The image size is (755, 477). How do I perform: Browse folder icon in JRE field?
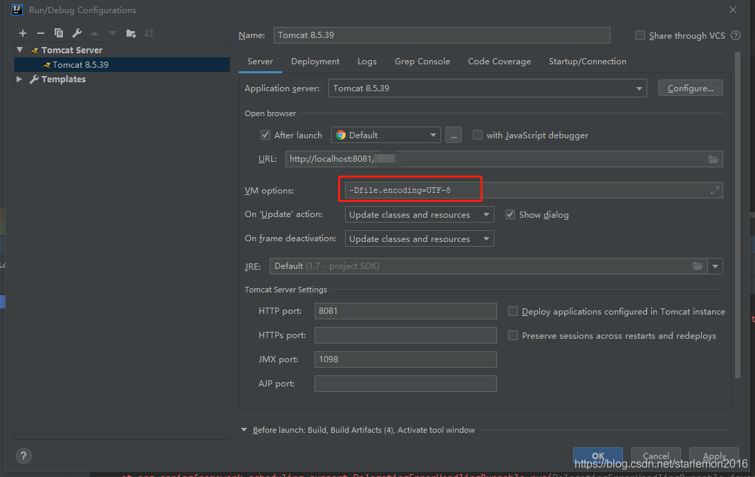(x=698, y=265)
